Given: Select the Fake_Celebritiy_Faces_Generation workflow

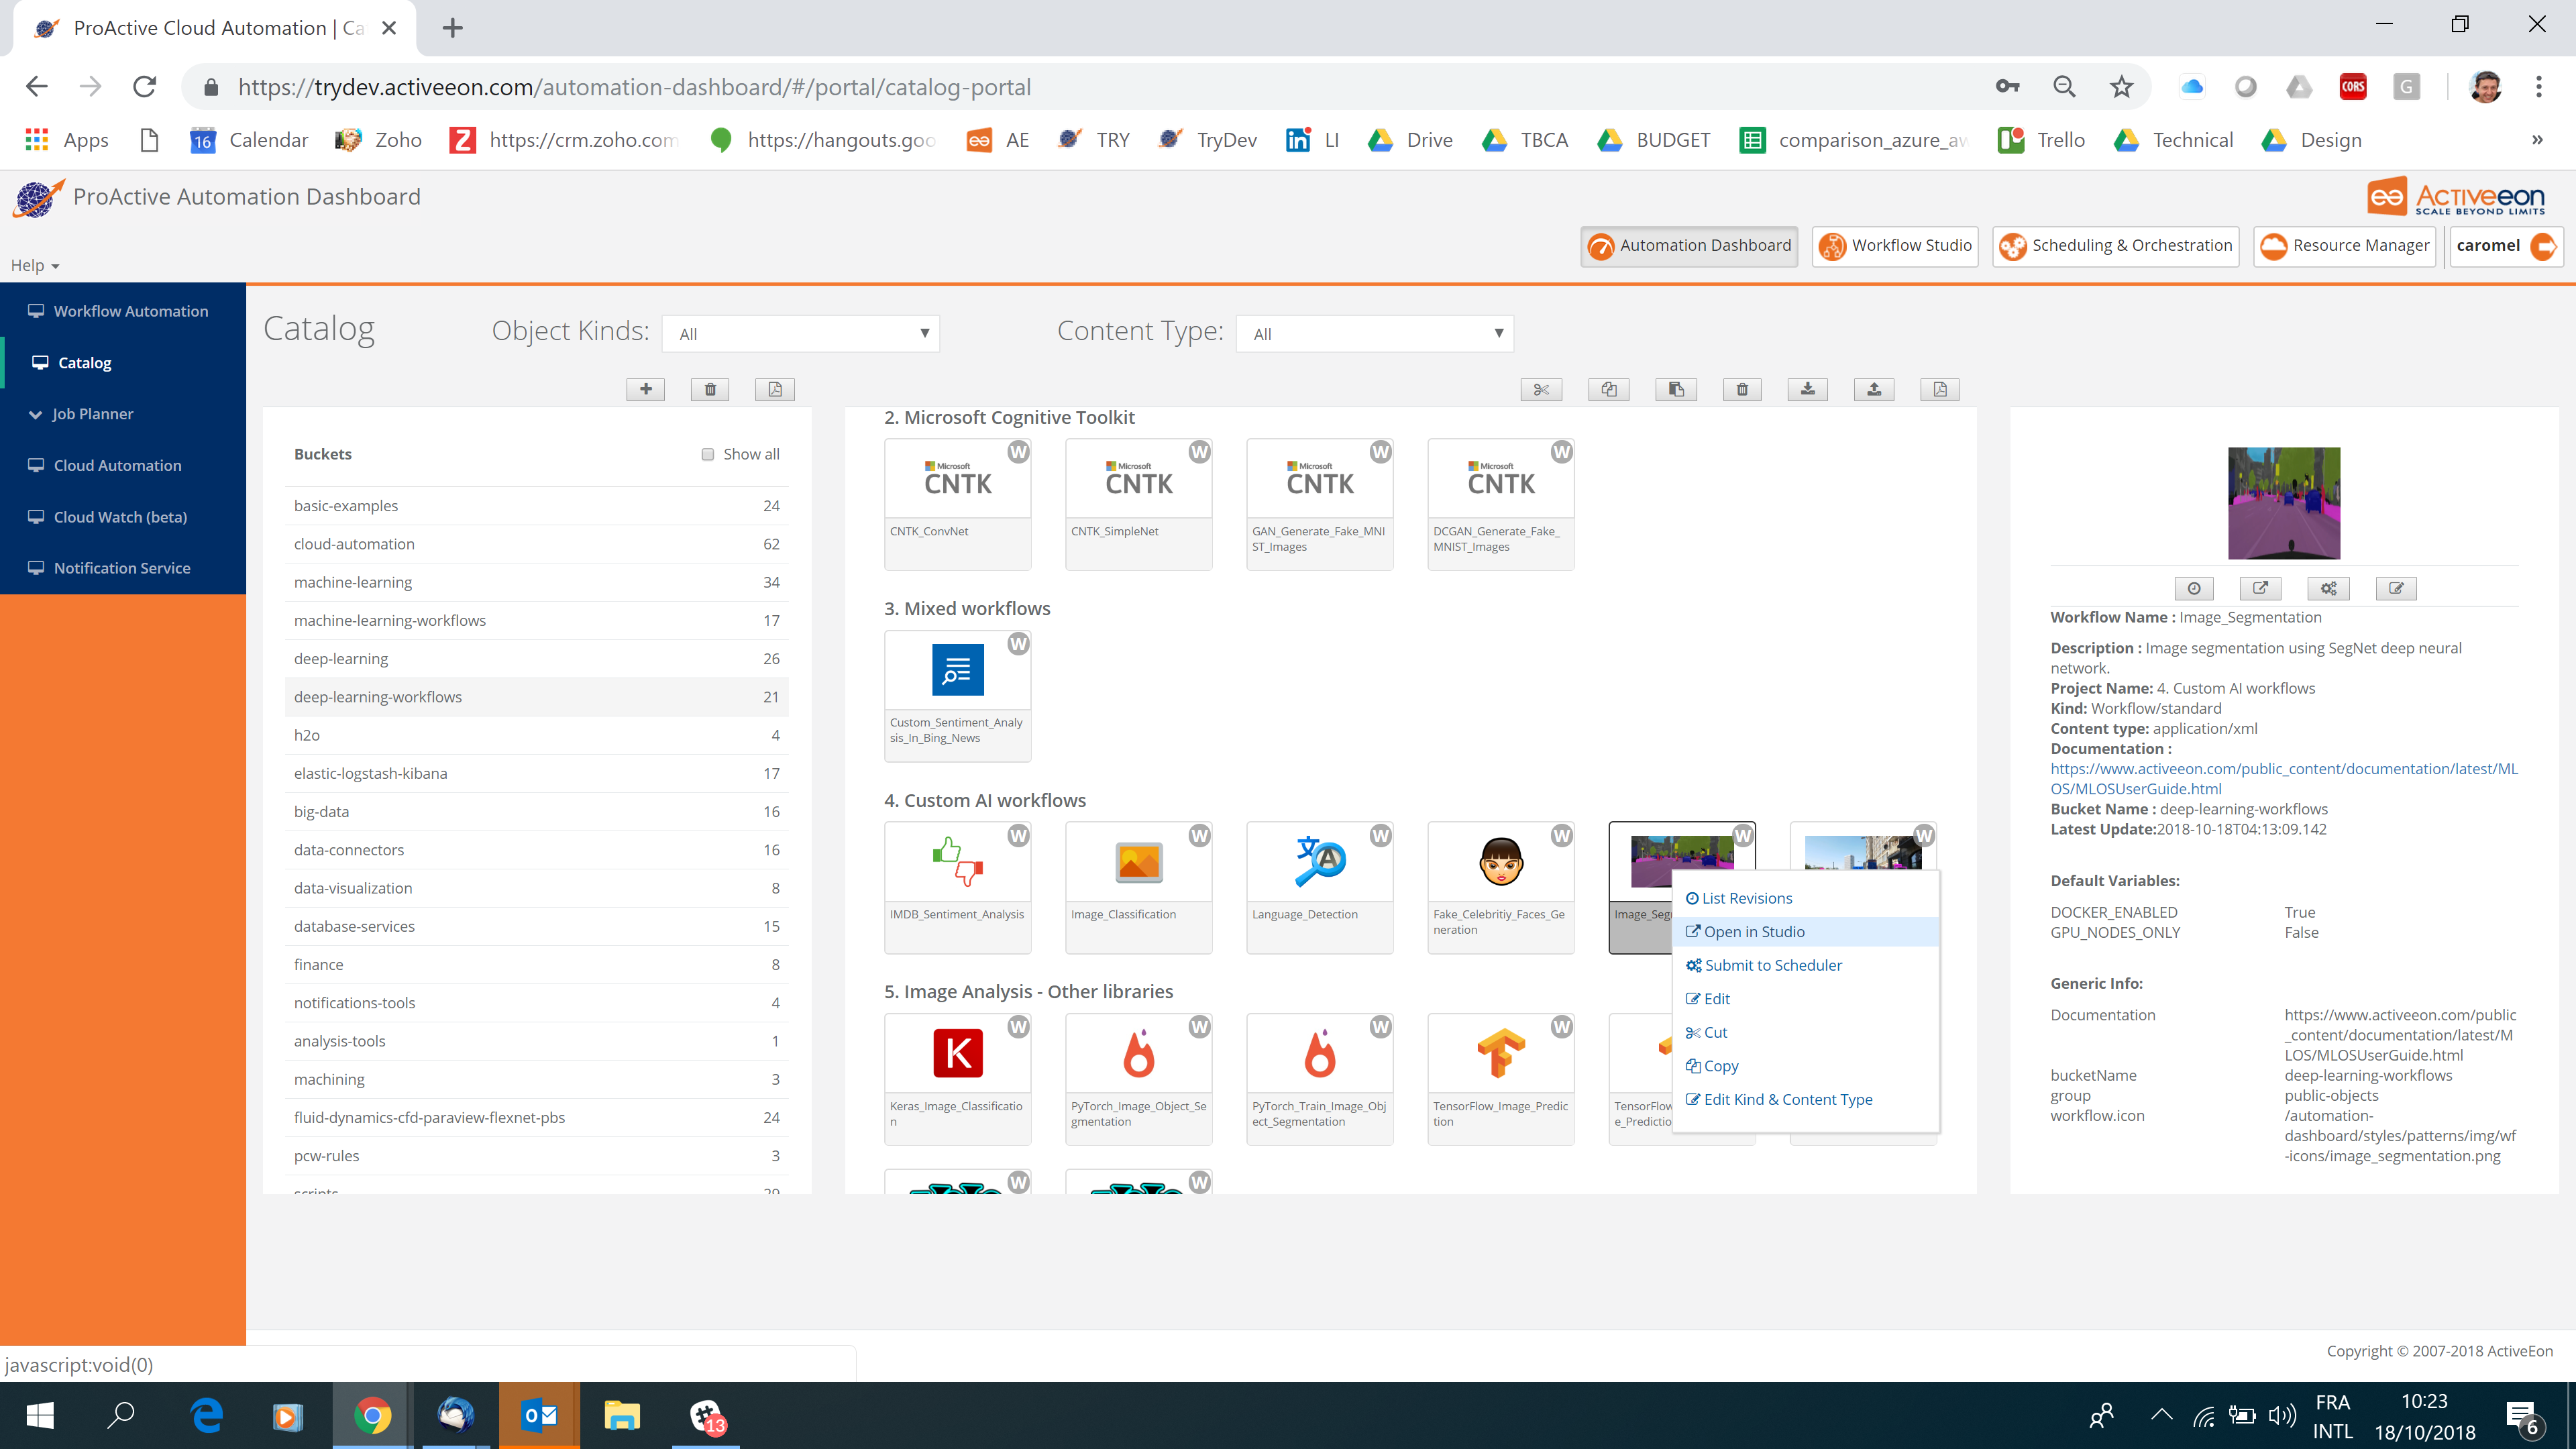Looking at the screenshot, I should pyautogui.click(x=1501, y=887).
